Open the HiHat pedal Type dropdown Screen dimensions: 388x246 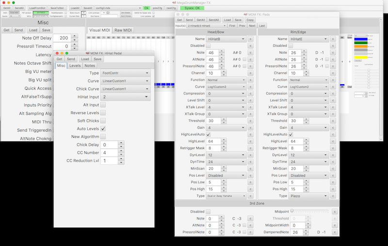[x=126, y=73]
